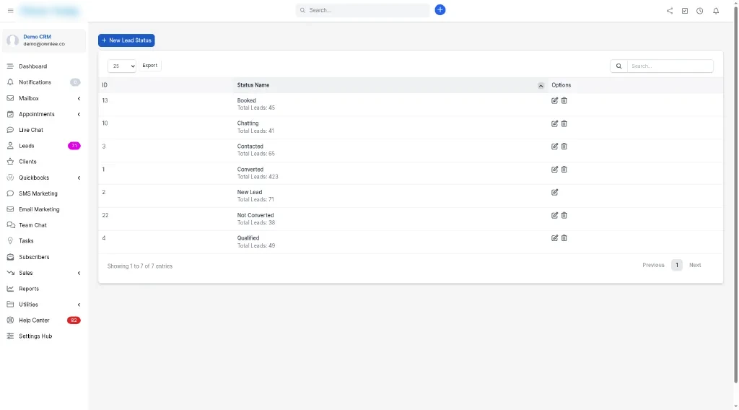Click the New Lead Status button

point(126,40)
